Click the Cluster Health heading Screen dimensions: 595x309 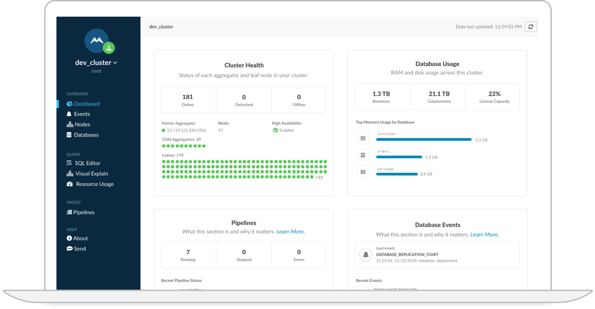(x=244, y=66)
